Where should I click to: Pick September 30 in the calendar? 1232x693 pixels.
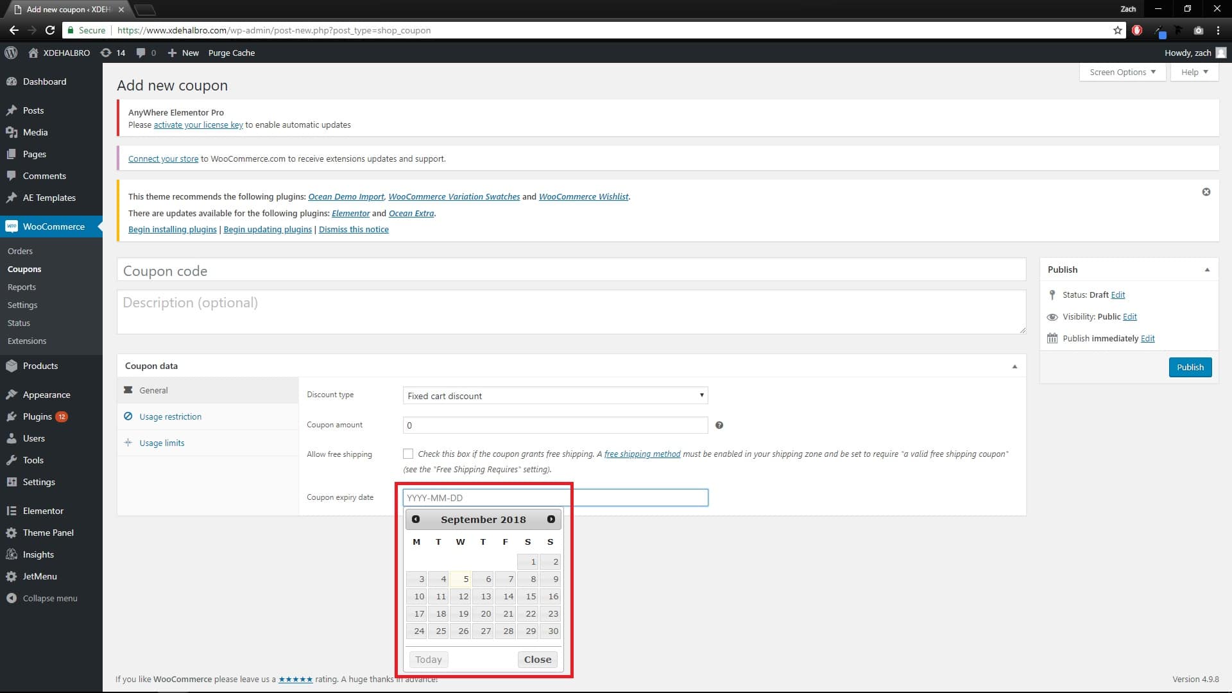coord(551,631)
